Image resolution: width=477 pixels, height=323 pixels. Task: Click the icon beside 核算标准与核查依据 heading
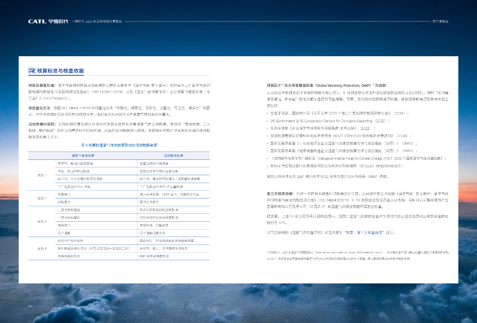tap(32, 71)
